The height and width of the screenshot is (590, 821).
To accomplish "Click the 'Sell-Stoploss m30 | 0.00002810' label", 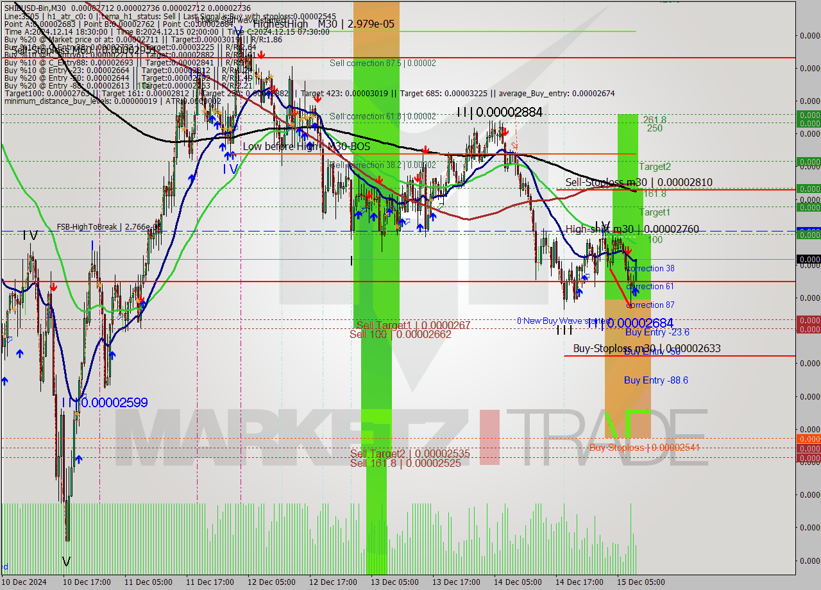I will (x=638, y=183).
